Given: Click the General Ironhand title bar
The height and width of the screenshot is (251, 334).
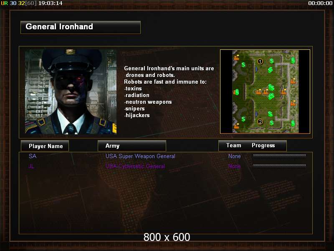Looking at the screenshot, I should [x=81, y=27].
